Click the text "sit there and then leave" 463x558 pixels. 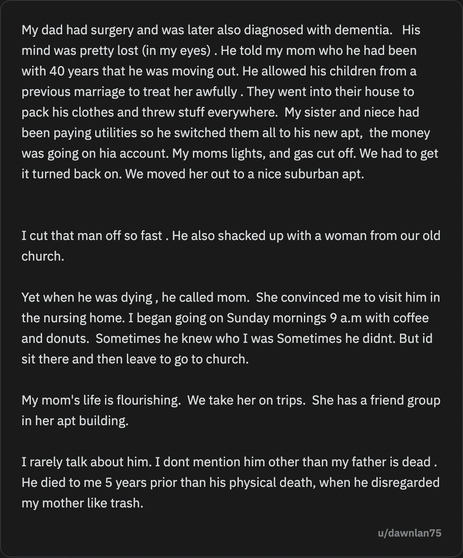(x=89, y=359)
